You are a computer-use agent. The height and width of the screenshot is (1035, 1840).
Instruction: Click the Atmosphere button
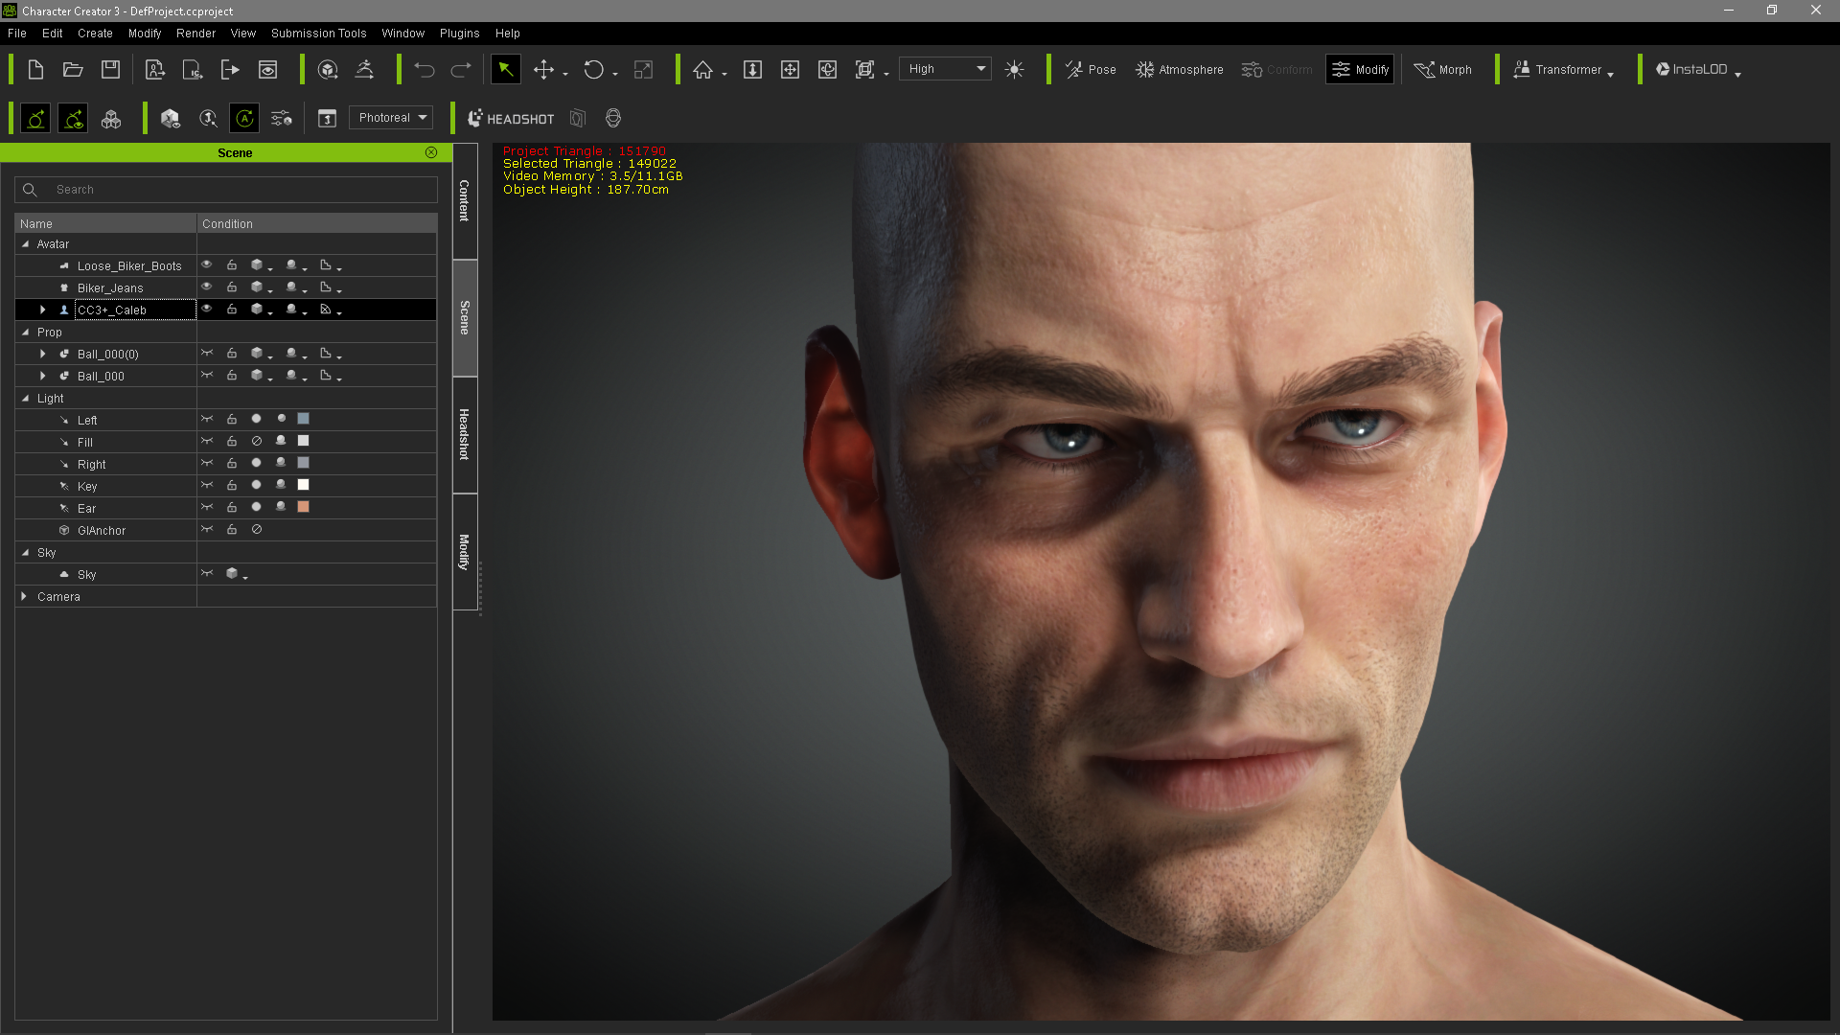click(1179, 69)
